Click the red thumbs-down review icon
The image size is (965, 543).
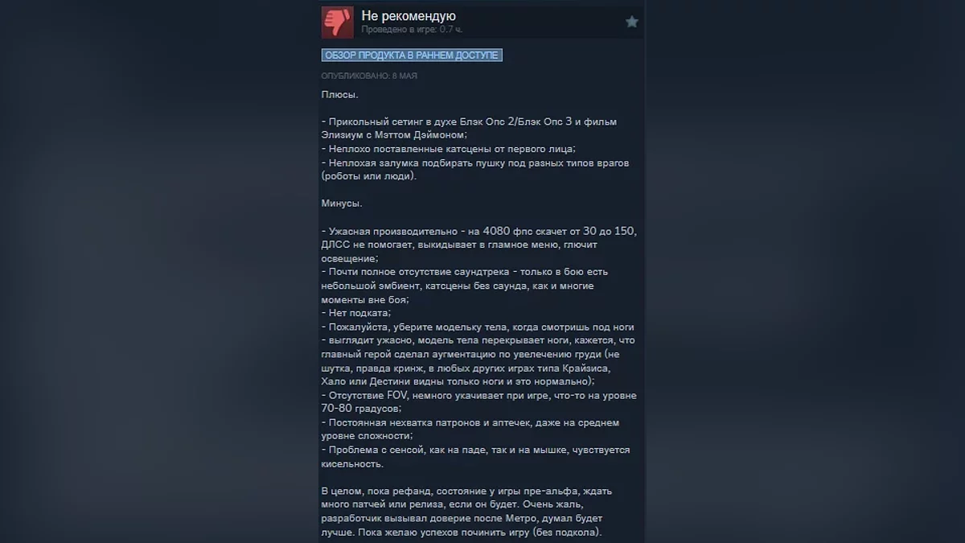tap(338, 23)
